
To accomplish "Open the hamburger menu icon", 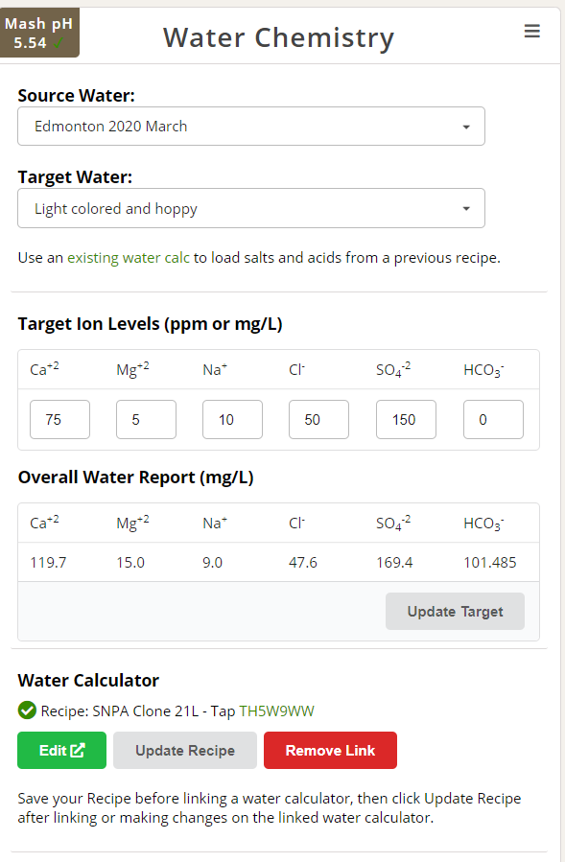I will tap(531, 32).
